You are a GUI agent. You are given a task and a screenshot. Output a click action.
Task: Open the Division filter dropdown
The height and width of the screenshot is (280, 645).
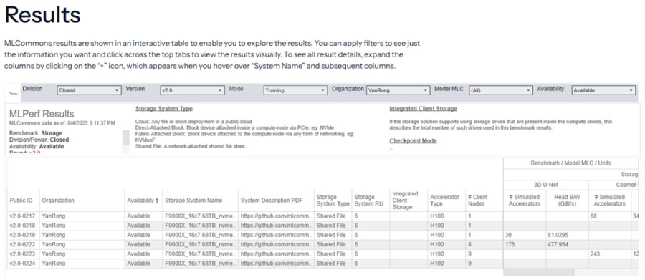tap(90, 90)
